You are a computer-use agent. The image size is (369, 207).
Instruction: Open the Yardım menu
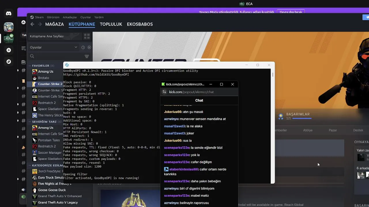pos(99,17)
